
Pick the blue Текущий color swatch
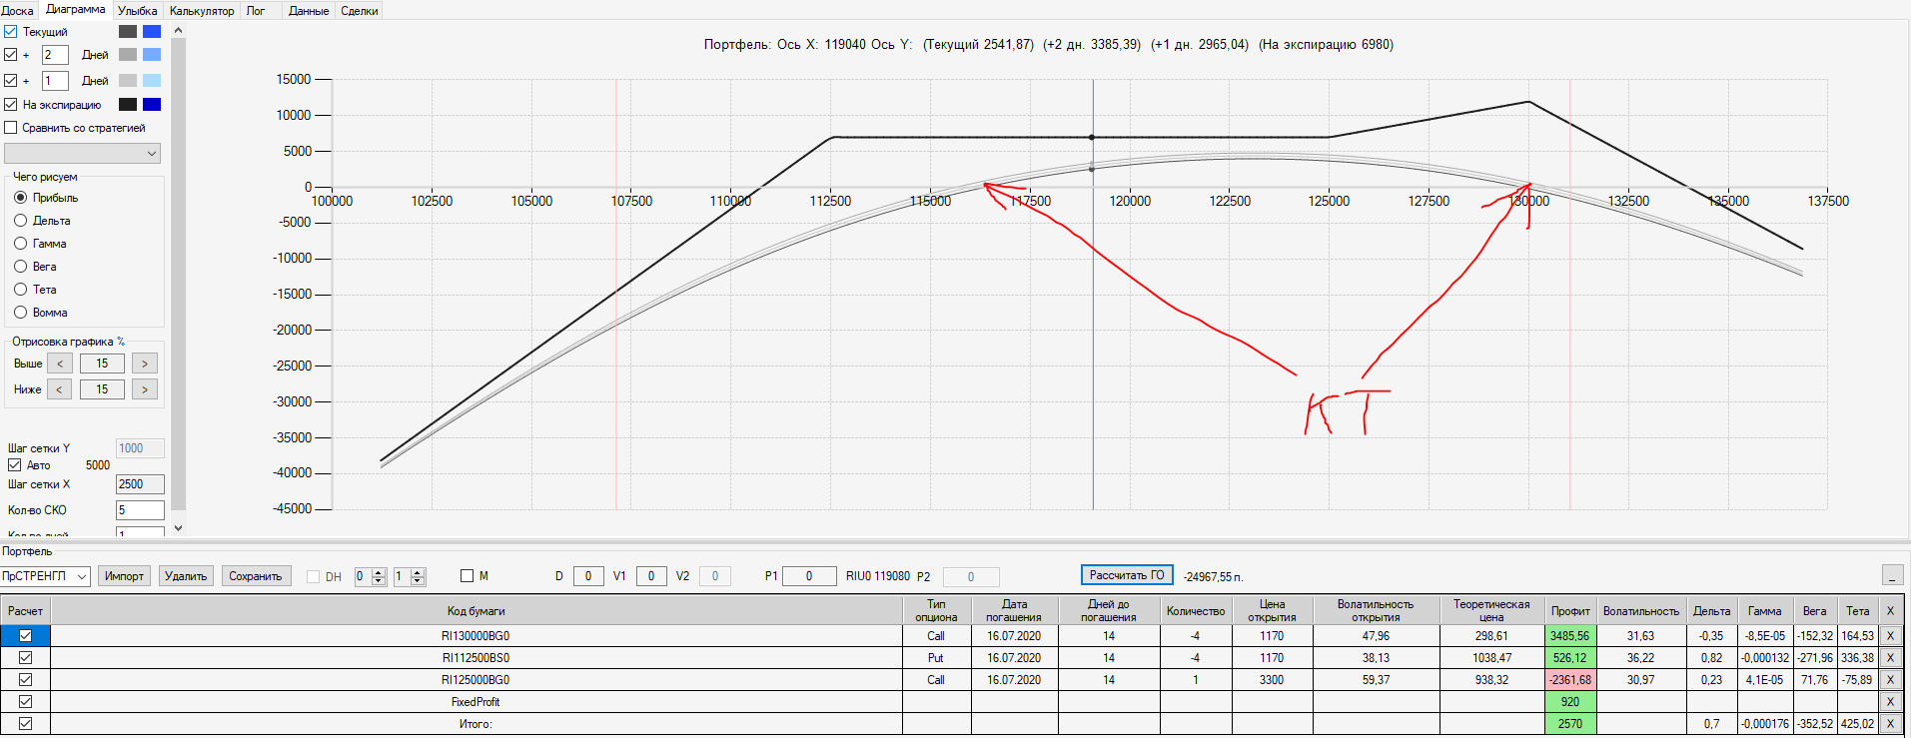(152, 32)
